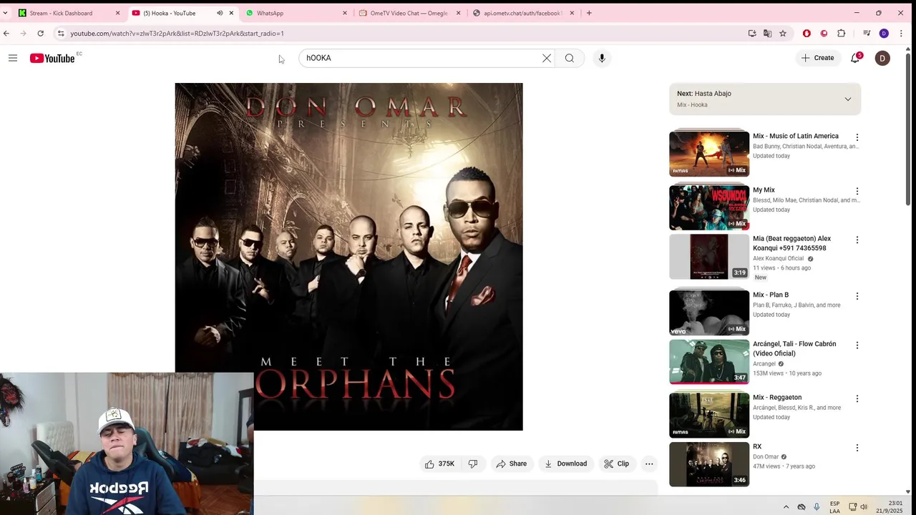Open YouTube notifications bell
916x515 pixels.
(x=855, y=58)
